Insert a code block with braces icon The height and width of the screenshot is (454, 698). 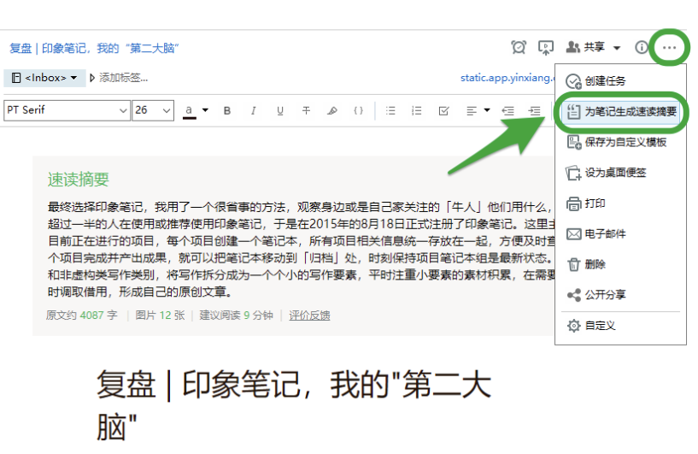[358, 110]
